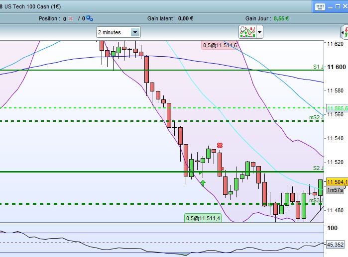Click the green up arrow entry marker
This screenshot has width=348, height=257.
(x=203, y=183)
